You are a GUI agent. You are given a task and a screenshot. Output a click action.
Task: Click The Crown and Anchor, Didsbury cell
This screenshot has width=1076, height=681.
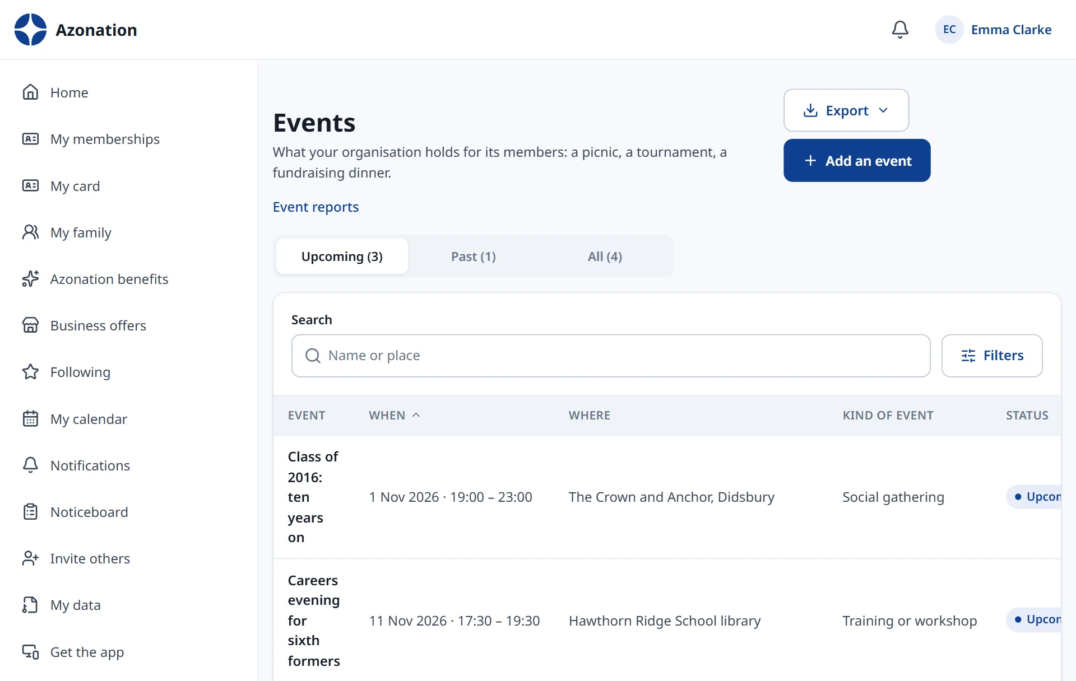(671, 497)
